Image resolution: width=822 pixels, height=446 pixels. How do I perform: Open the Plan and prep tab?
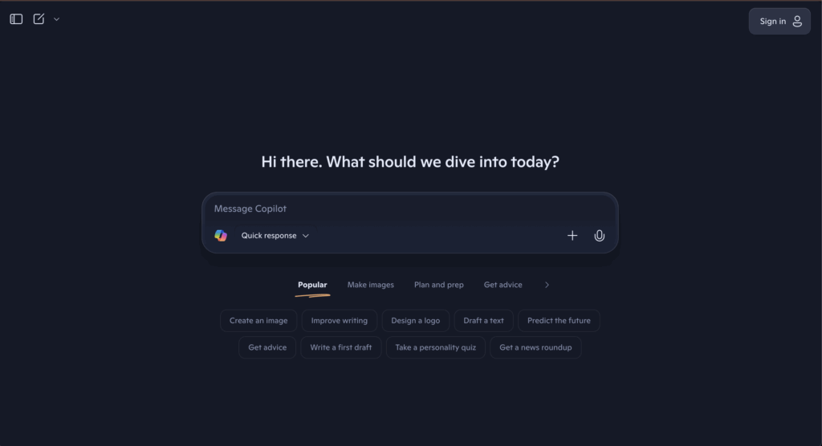tap(438, 285)
